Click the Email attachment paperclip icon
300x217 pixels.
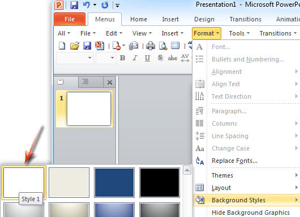coord(134,46)
